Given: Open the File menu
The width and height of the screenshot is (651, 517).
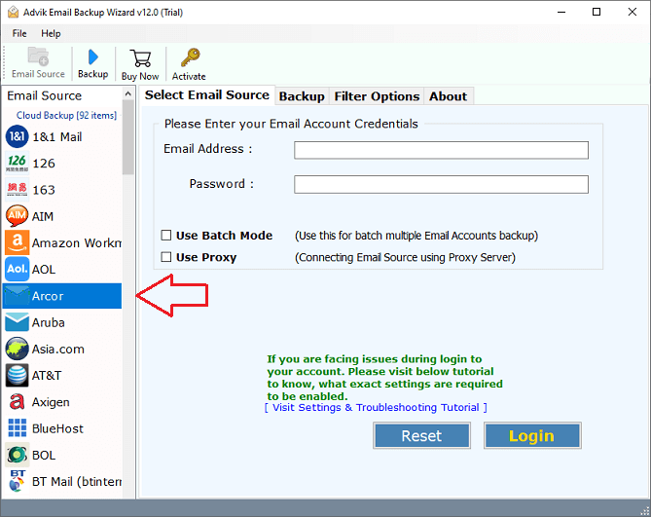Looking at the screenshot, I should (19, 33).
